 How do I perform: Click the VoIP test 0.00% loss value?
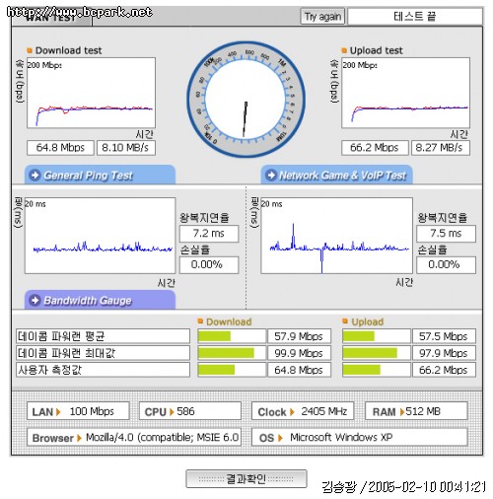click(446, 264)
